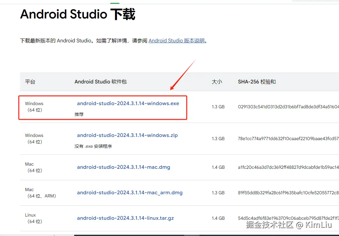Click the Mac (64 位、ARM) platform cell
339x236 pixels.
pos(40,193)
